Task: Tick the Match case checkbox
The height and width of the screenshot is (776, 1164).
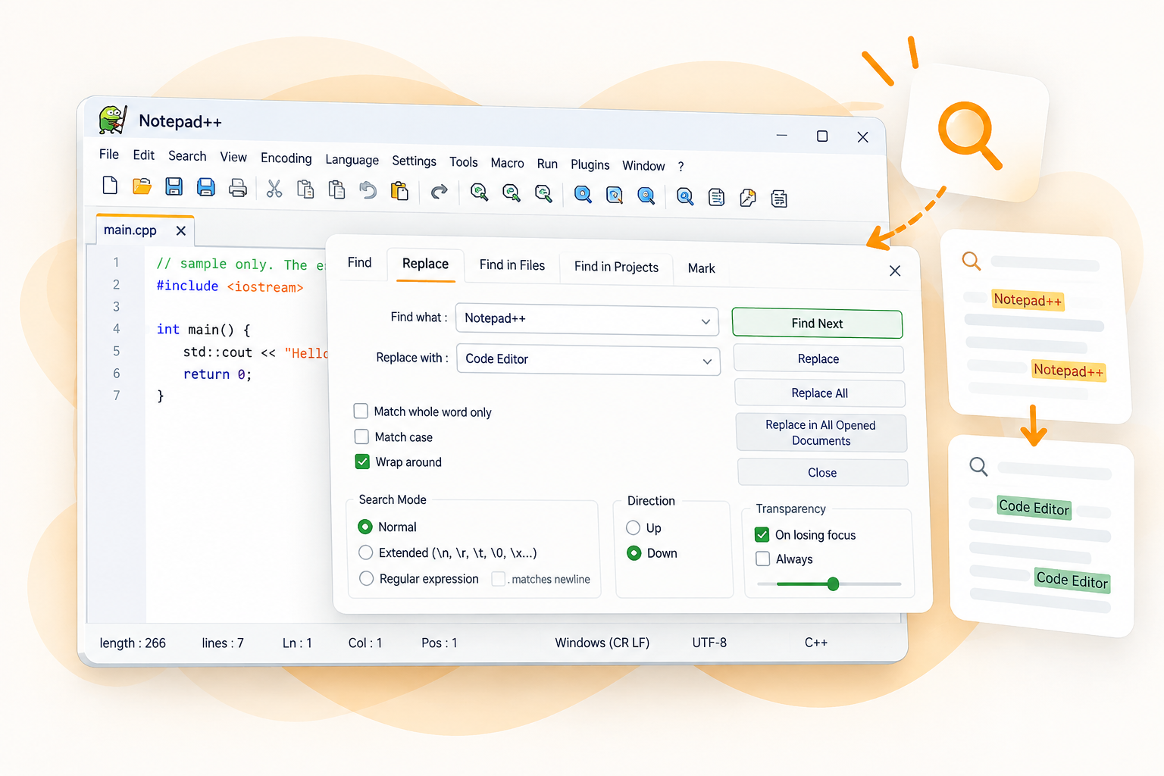Action: tap(361, 436)
